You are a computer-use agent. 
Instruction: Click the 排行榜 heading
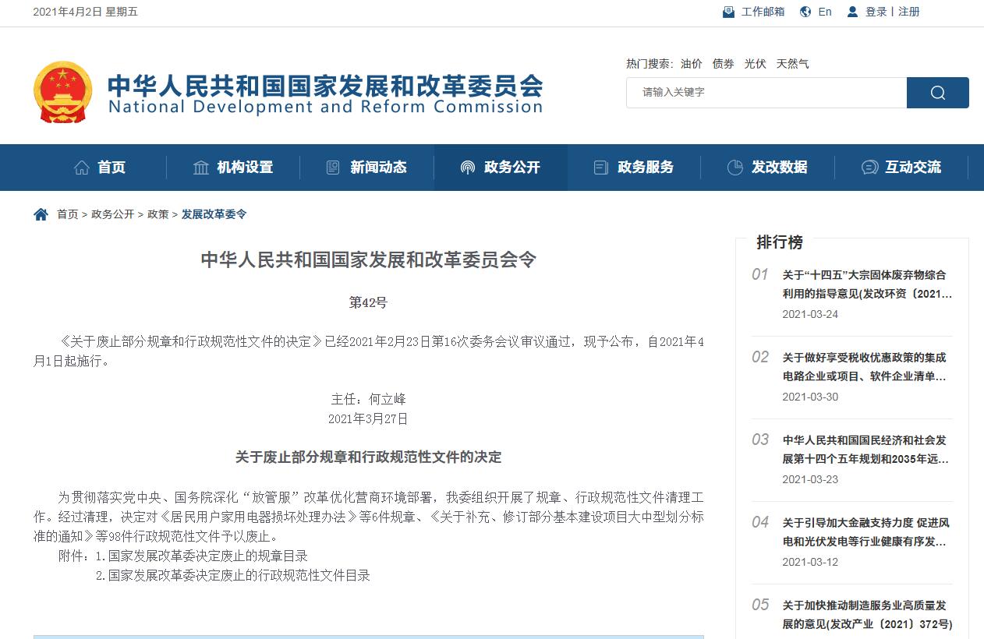(780, 242)
